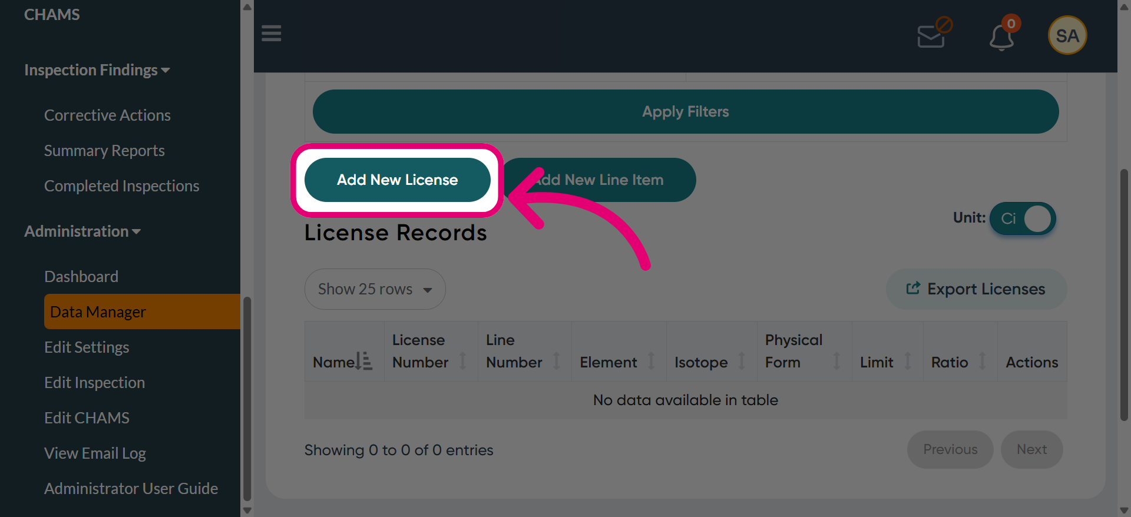Sort by Element column
This screenshot has width=1131, height=517.
pos(619,351)
